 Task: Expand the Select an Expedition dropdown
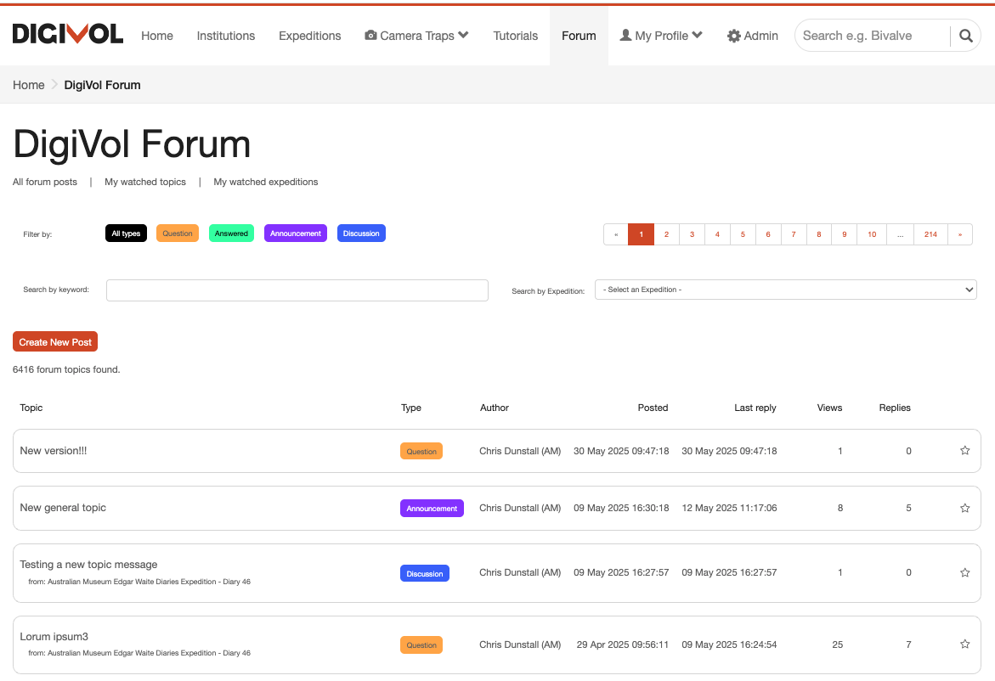click(786, 290)
